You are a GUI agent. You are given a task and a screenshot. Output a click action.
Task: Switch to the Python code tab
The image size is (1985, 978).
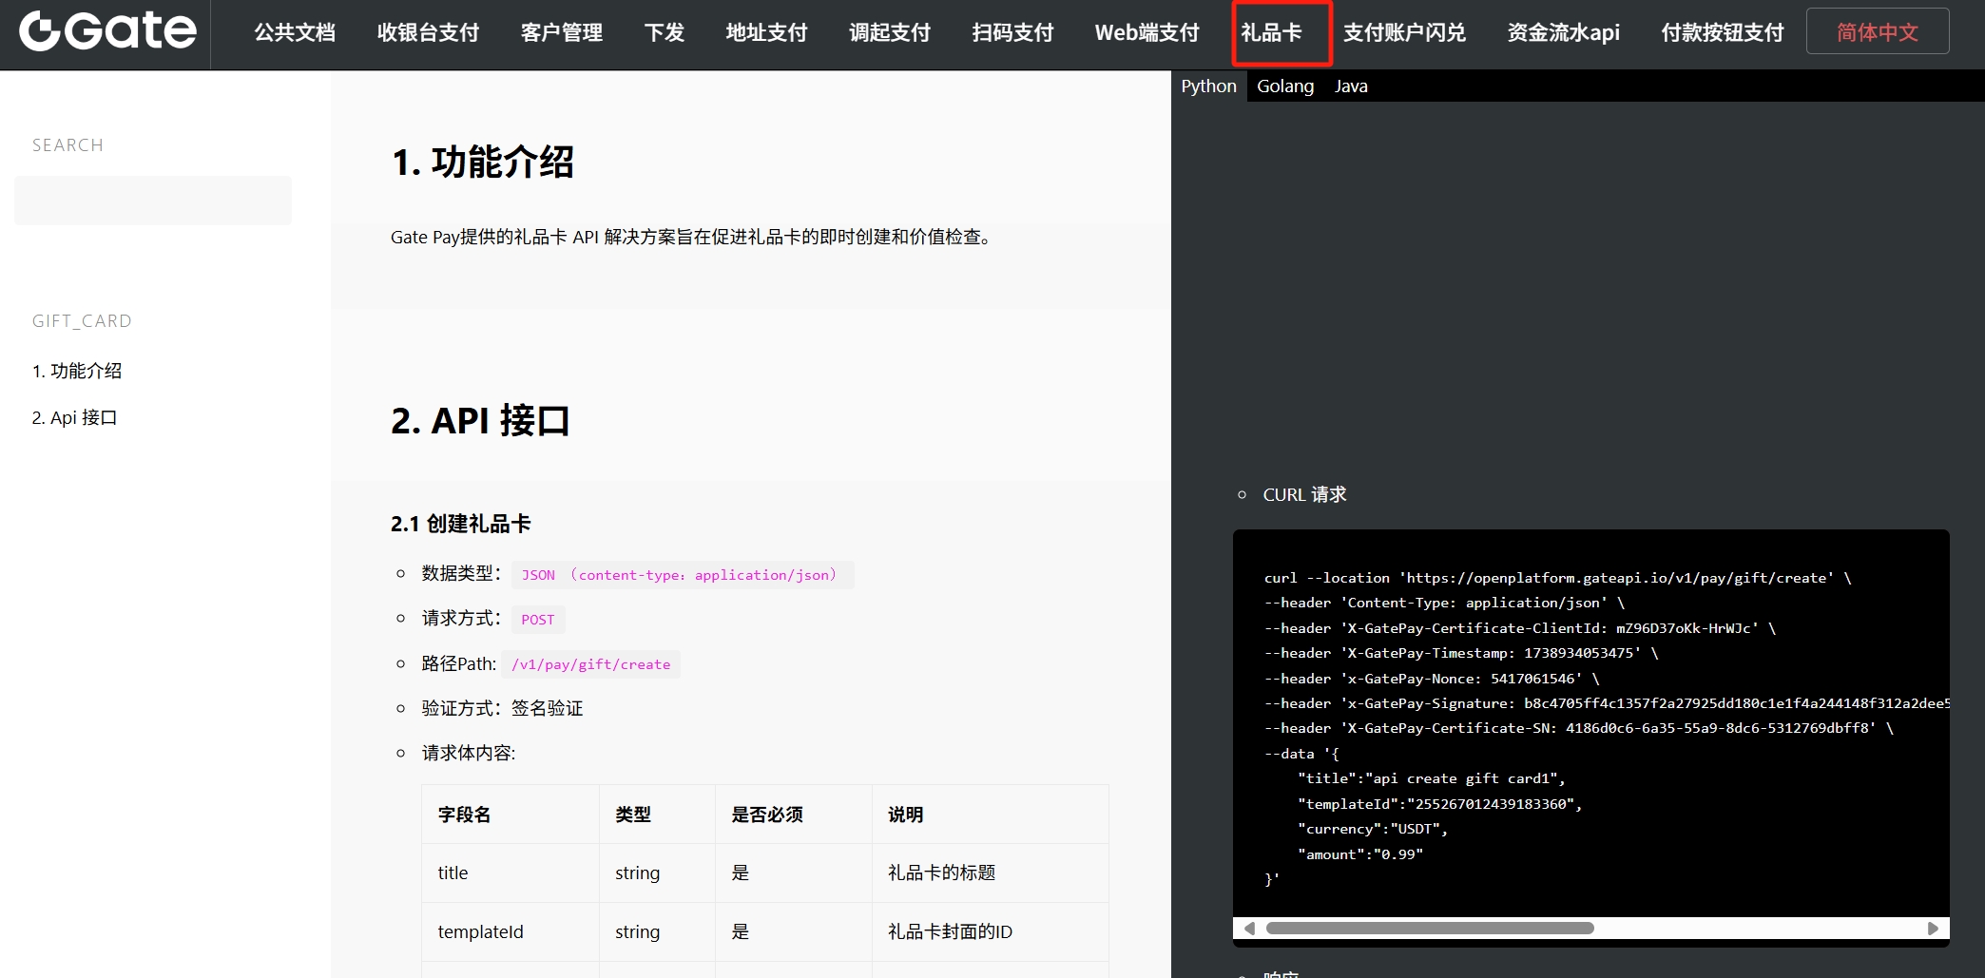pos(1208,86)
